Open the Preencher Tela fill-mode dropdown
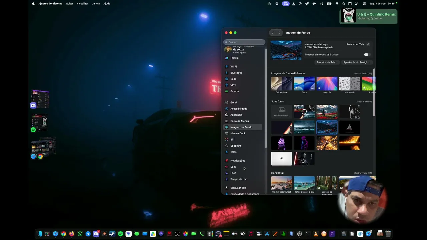This screenshot has height=240, width=427. [358, 44]
